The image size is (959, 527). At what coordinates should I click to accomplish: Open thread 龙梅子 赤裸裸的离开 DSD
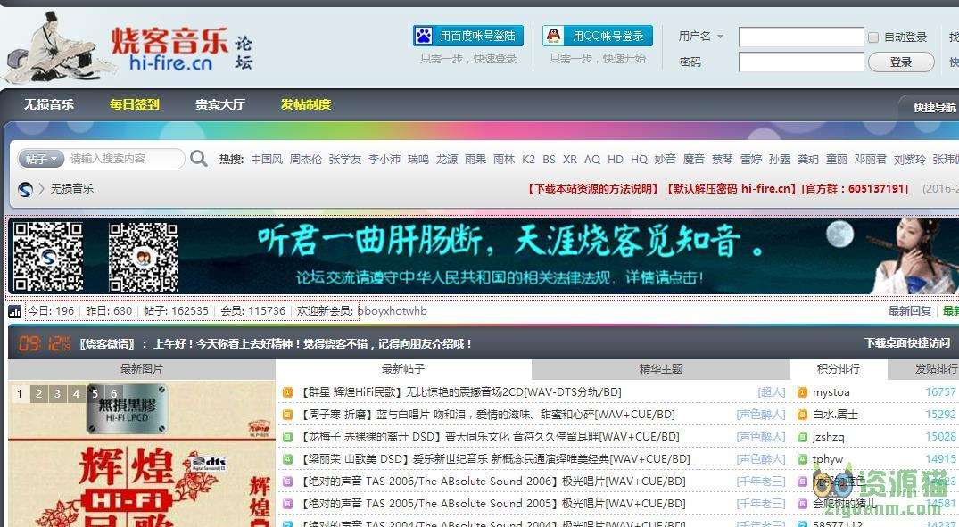[489, 437]
